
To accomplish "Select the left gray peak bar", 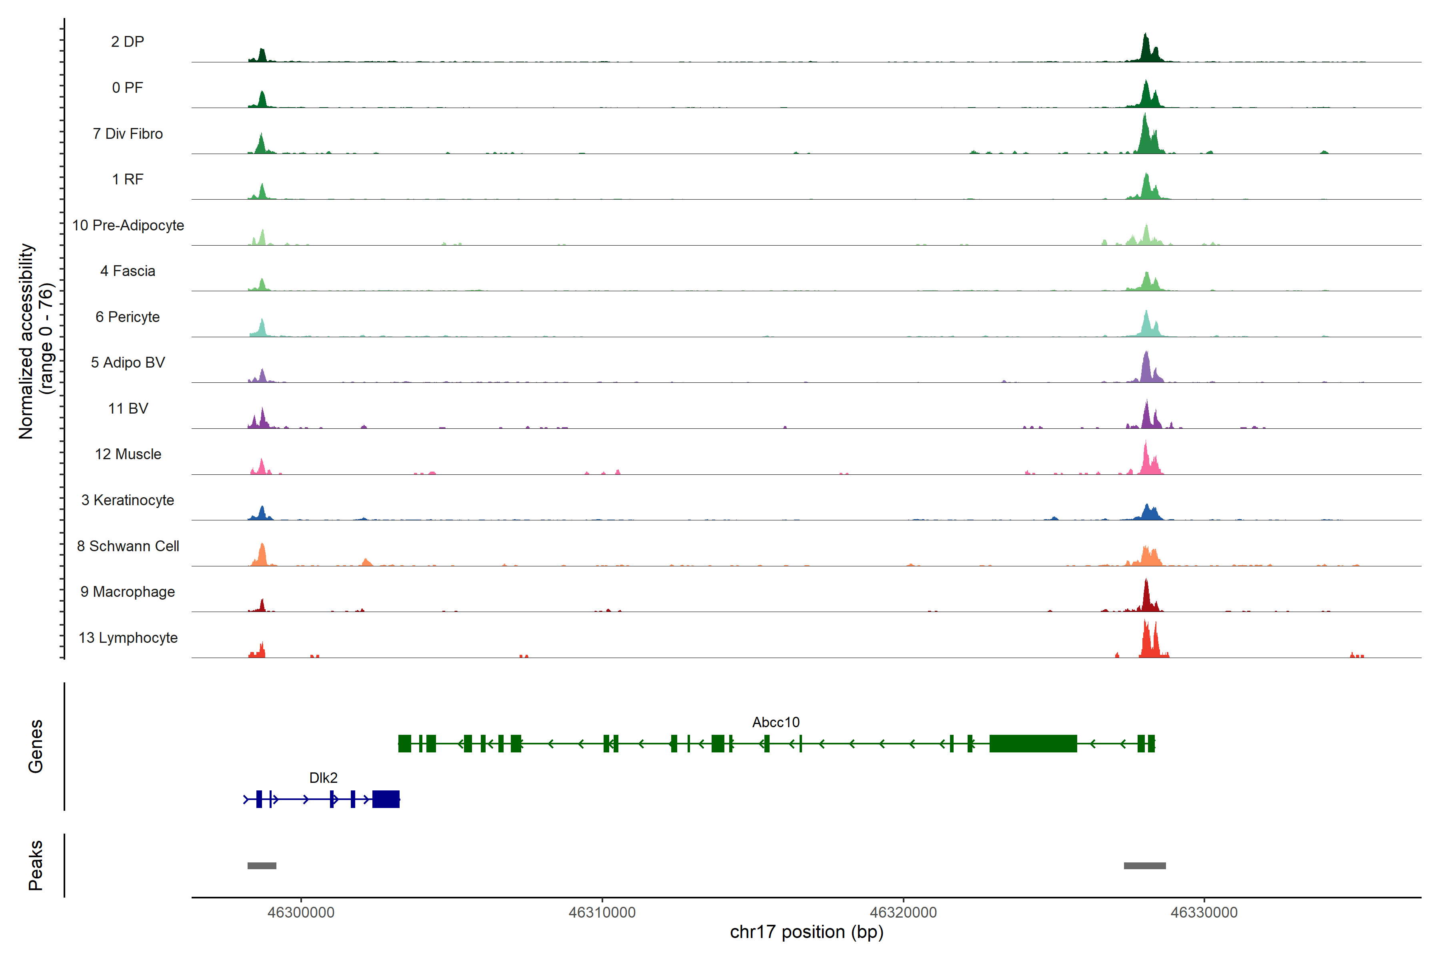I will 262,866.
